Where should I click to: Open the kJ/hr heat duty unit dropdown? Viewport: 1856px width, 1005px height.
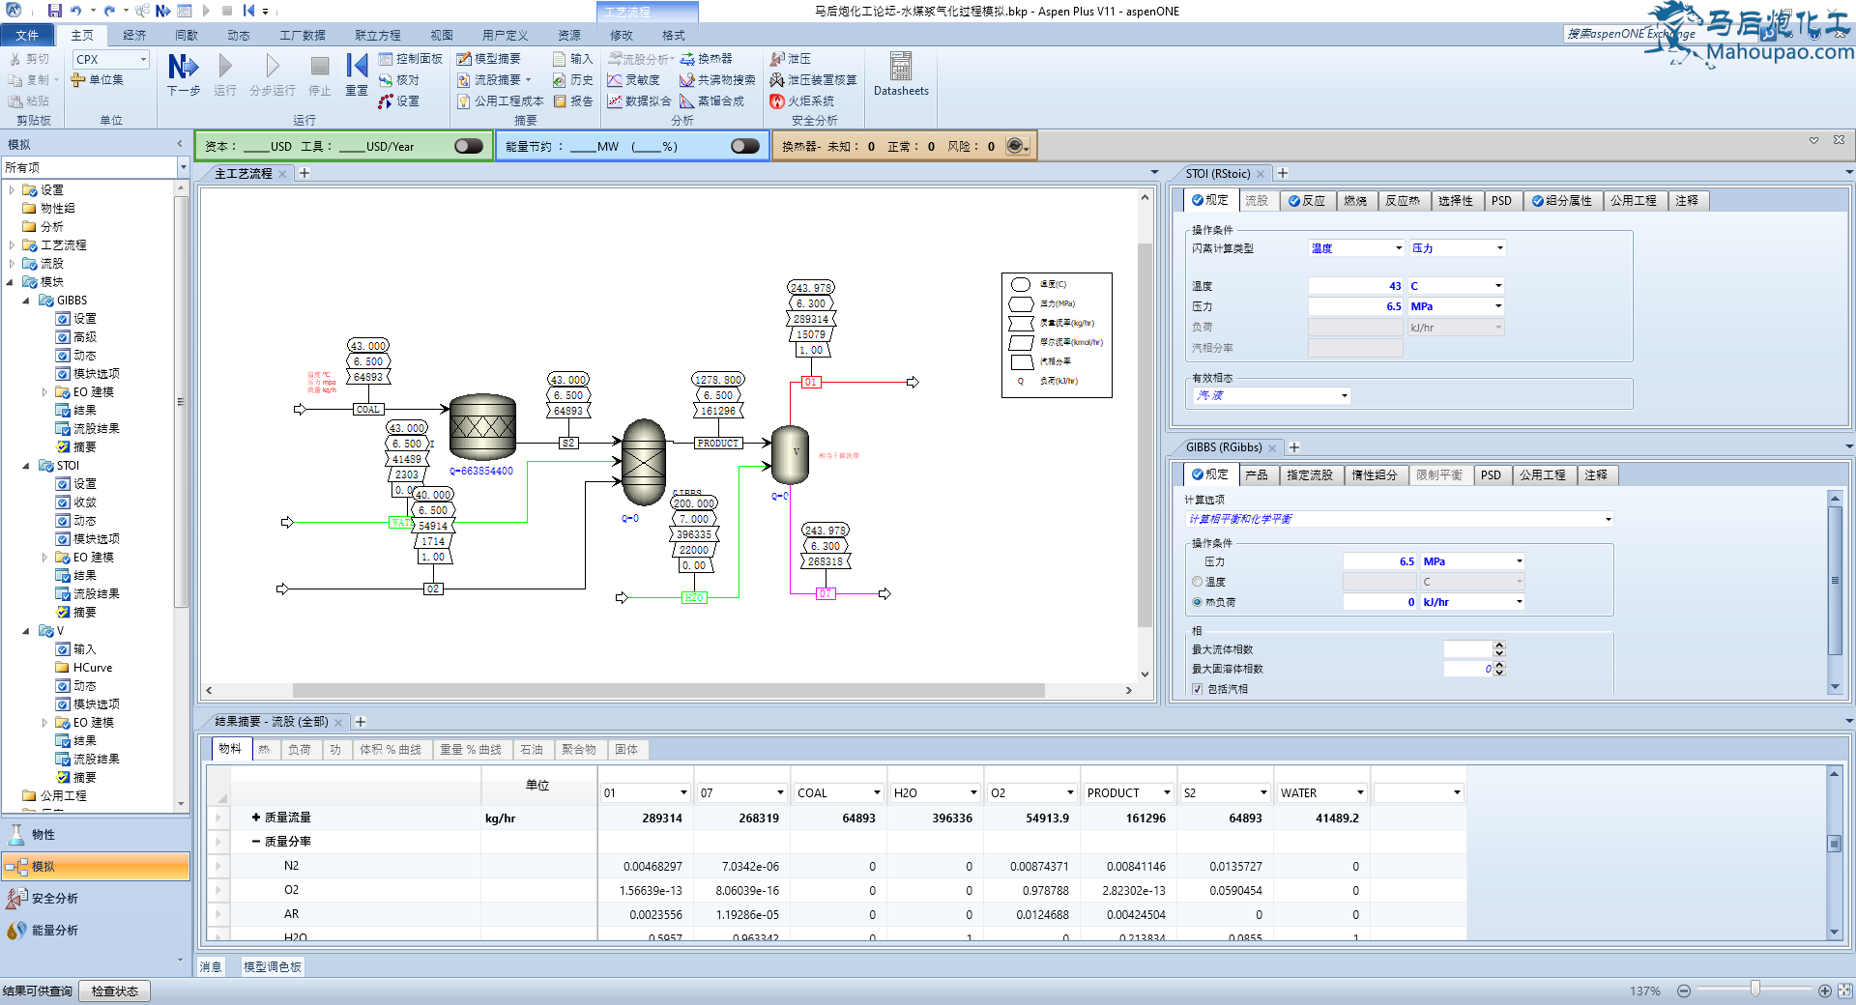click(1519, 602)
